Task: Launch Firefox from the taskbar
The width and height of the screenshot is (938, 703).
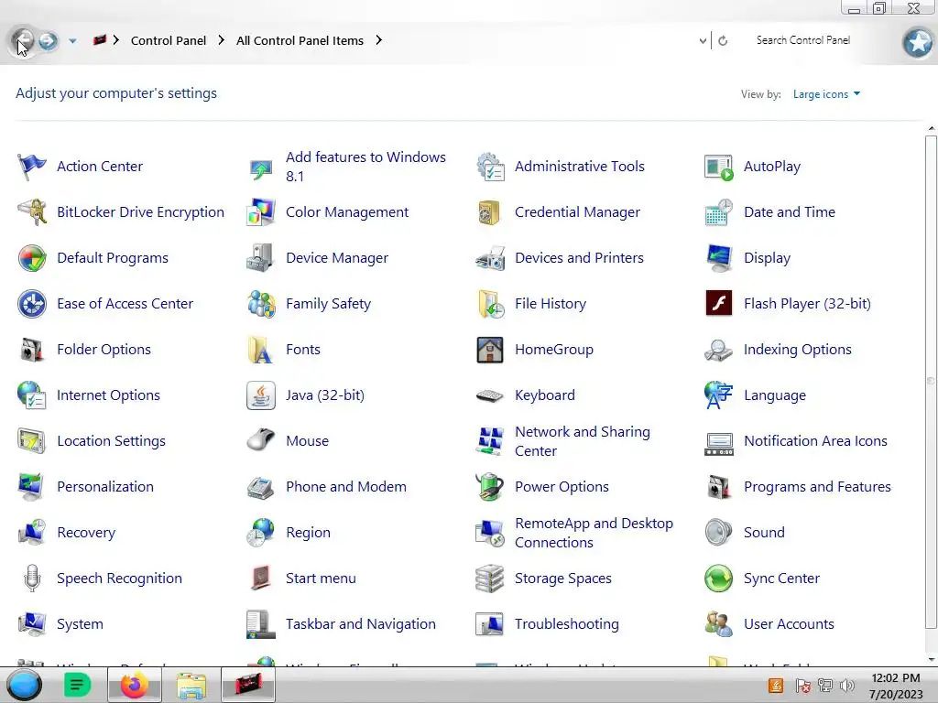Action: [134, 685]
